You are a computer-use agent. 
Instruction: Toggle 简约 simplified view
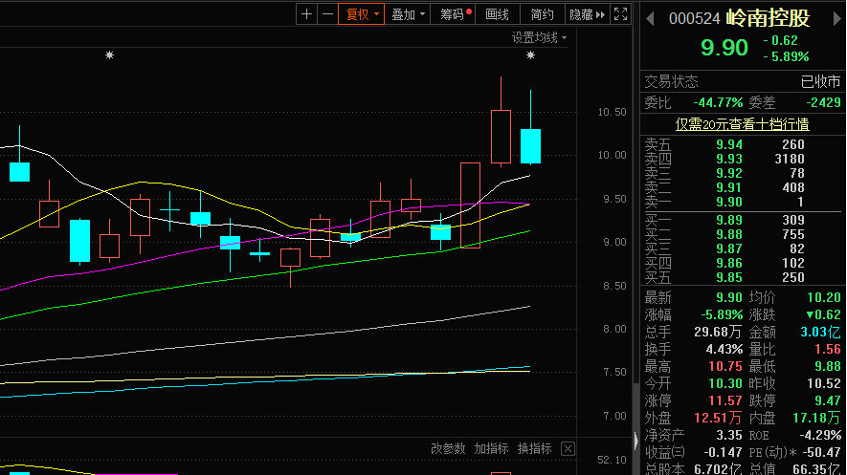542,14
